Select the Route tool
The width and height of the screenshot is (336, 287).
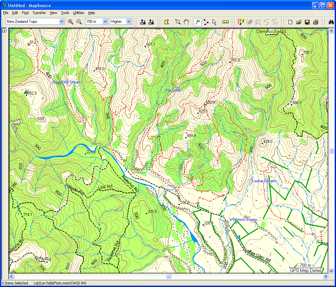(206, 22)
